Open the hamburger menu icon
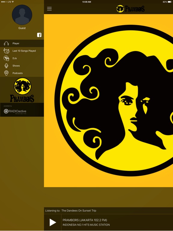The image size is (173, 231). click(49, 9)
